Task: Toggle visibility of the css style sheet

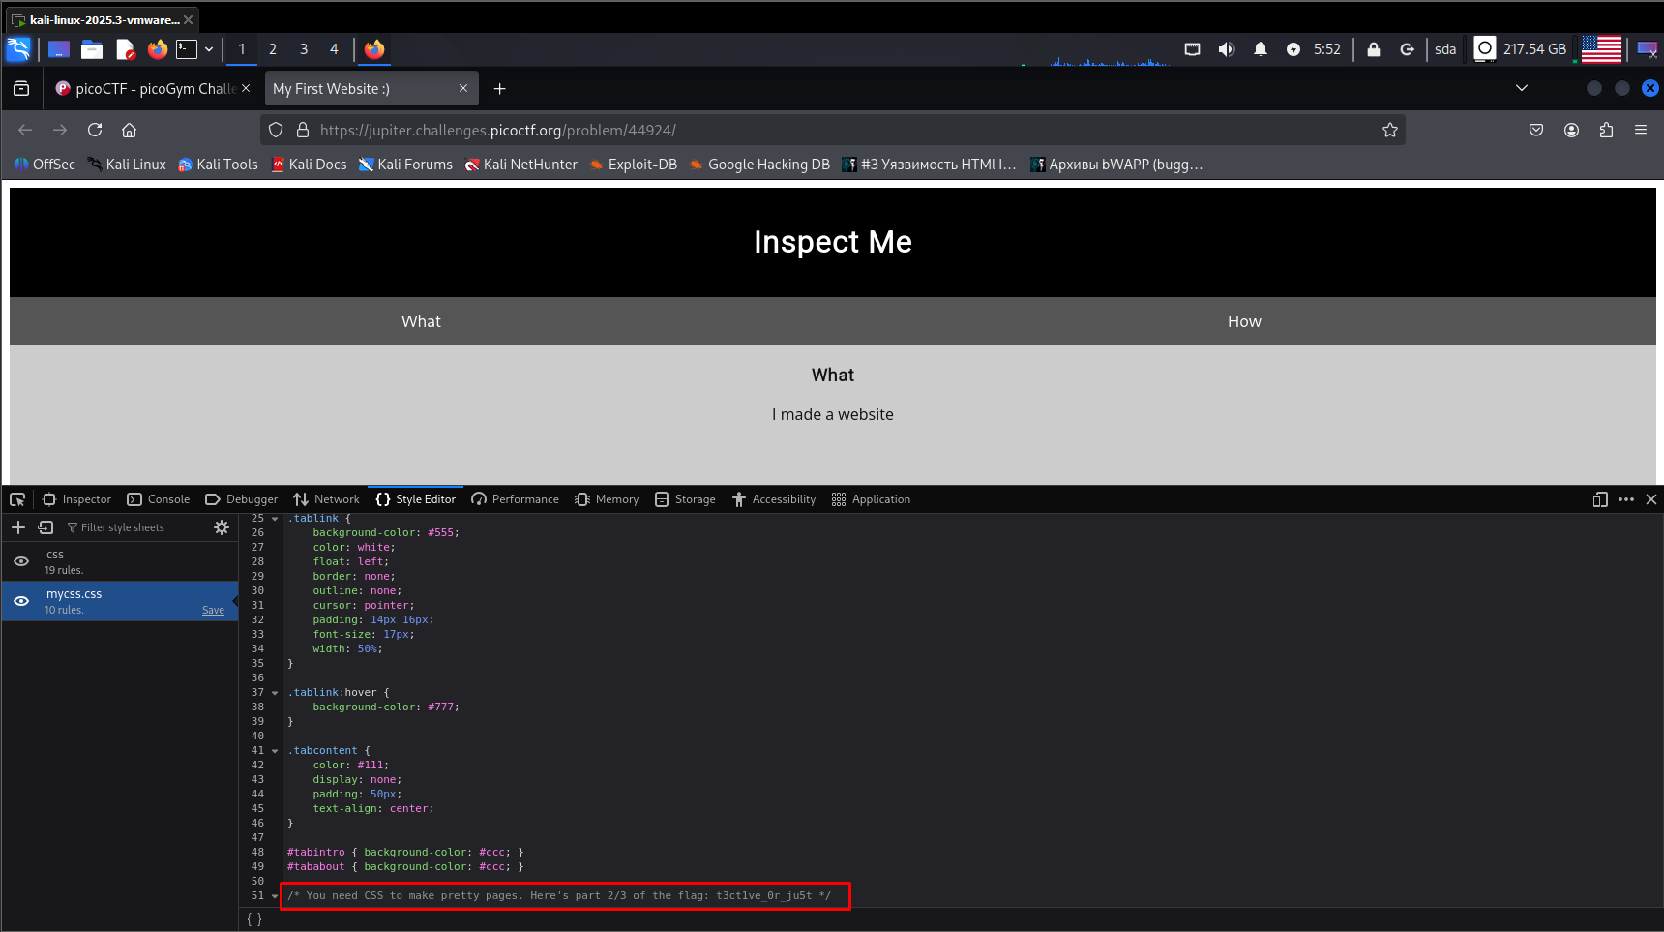Action: click(21, 561)
